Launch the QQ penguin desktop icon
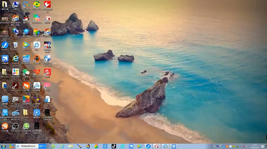267x149 pixels. [26, 19]
